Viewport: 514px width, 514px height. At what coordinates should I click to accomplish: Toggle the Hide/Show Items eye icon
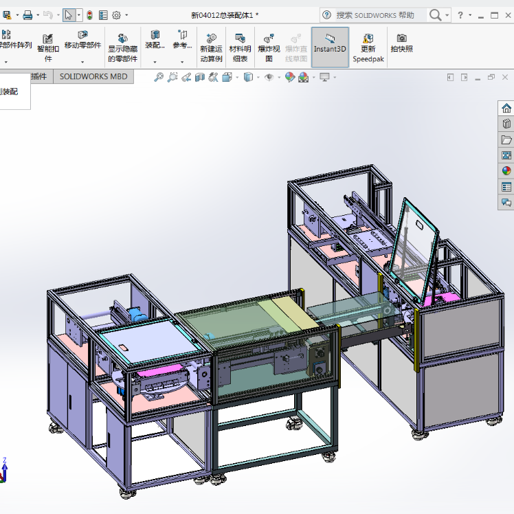pos(269,78)
